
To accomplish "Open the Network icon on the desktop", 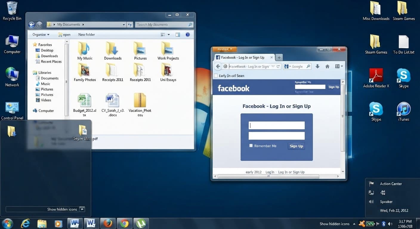I will tap(12, 77).
